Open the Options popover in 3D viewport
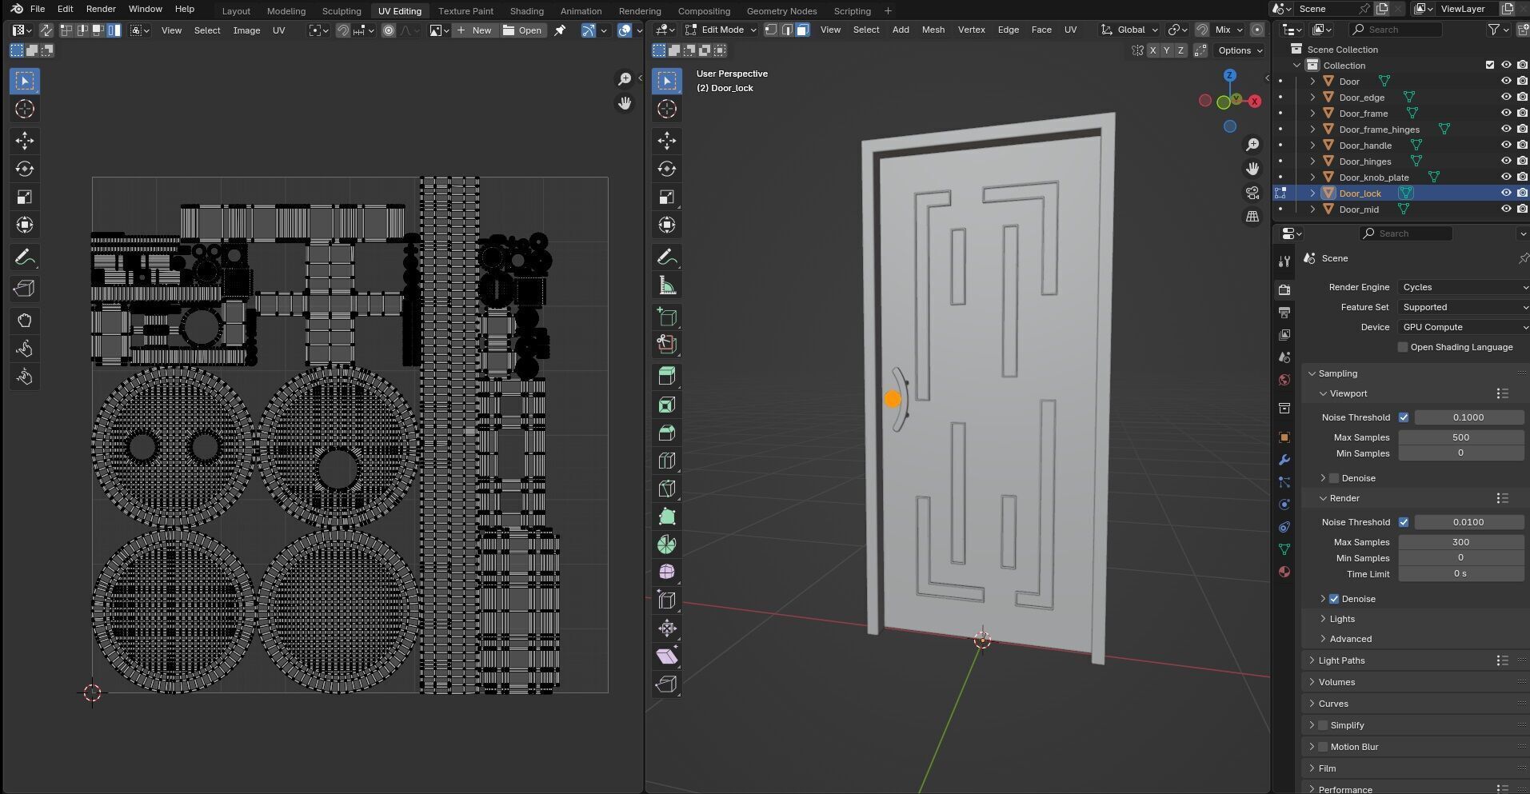Screen dimensions: 1530x794 coord(1240,50)
